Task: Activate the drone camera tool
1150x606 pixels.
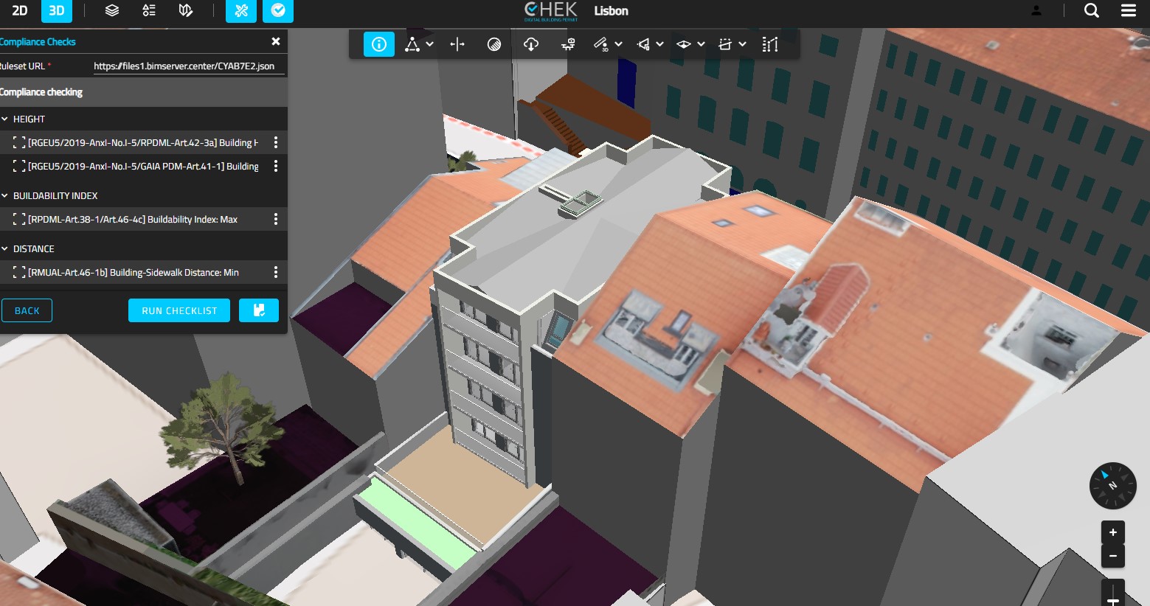Action: (x=567, y=44)
